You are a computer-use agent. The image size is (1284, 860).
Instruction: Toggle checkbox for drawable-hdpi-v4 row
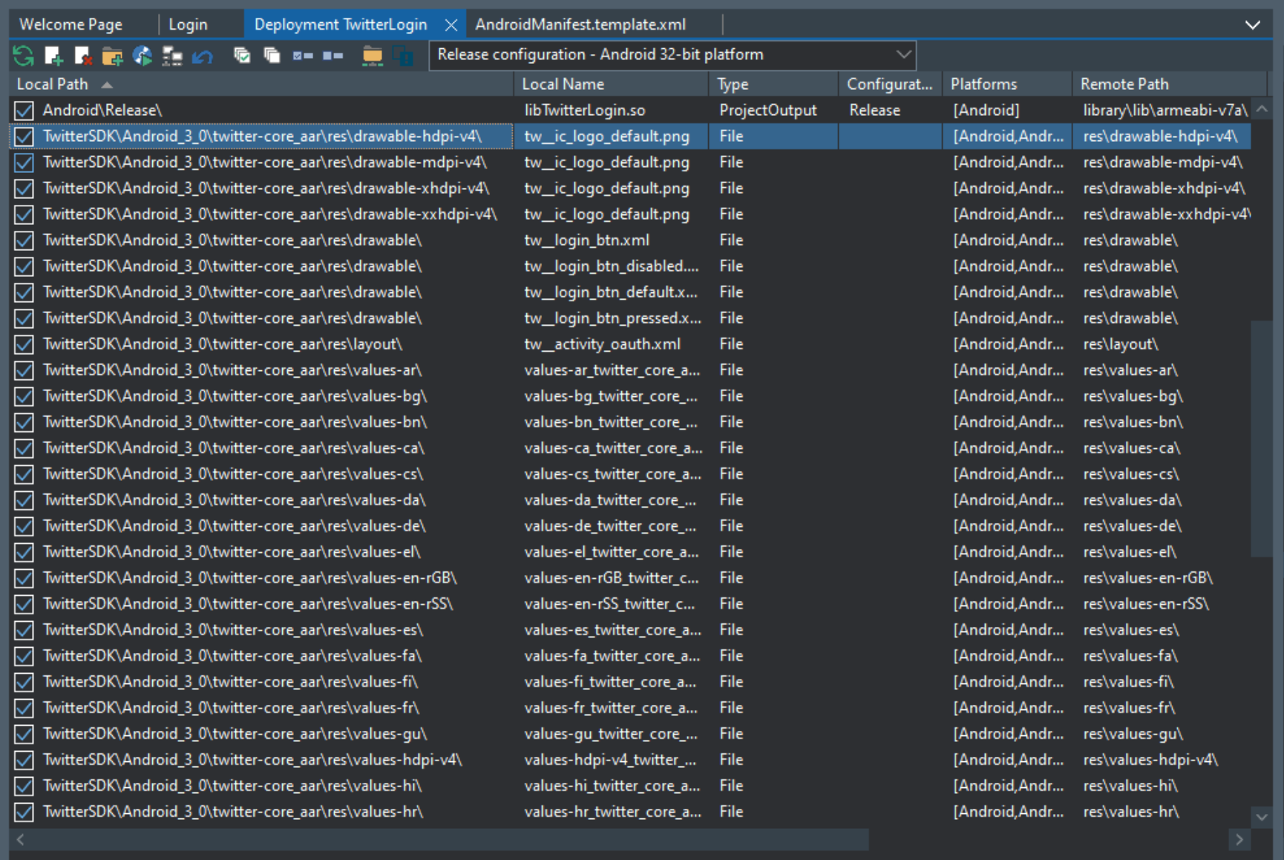click(x=24, y=137)
